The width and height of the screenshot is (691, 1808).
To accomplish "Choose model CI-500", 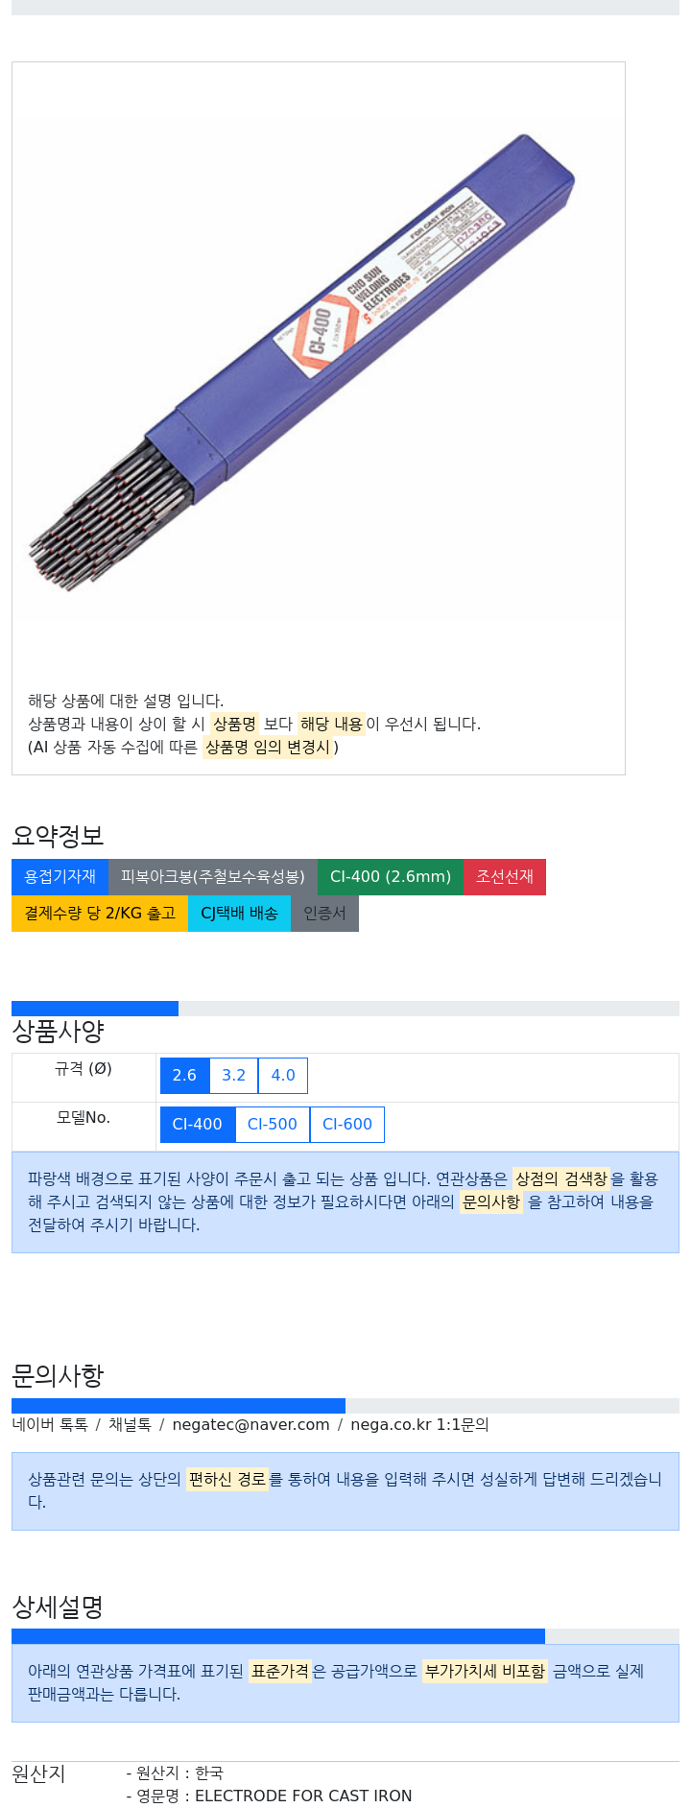I will pos(273,1125).
